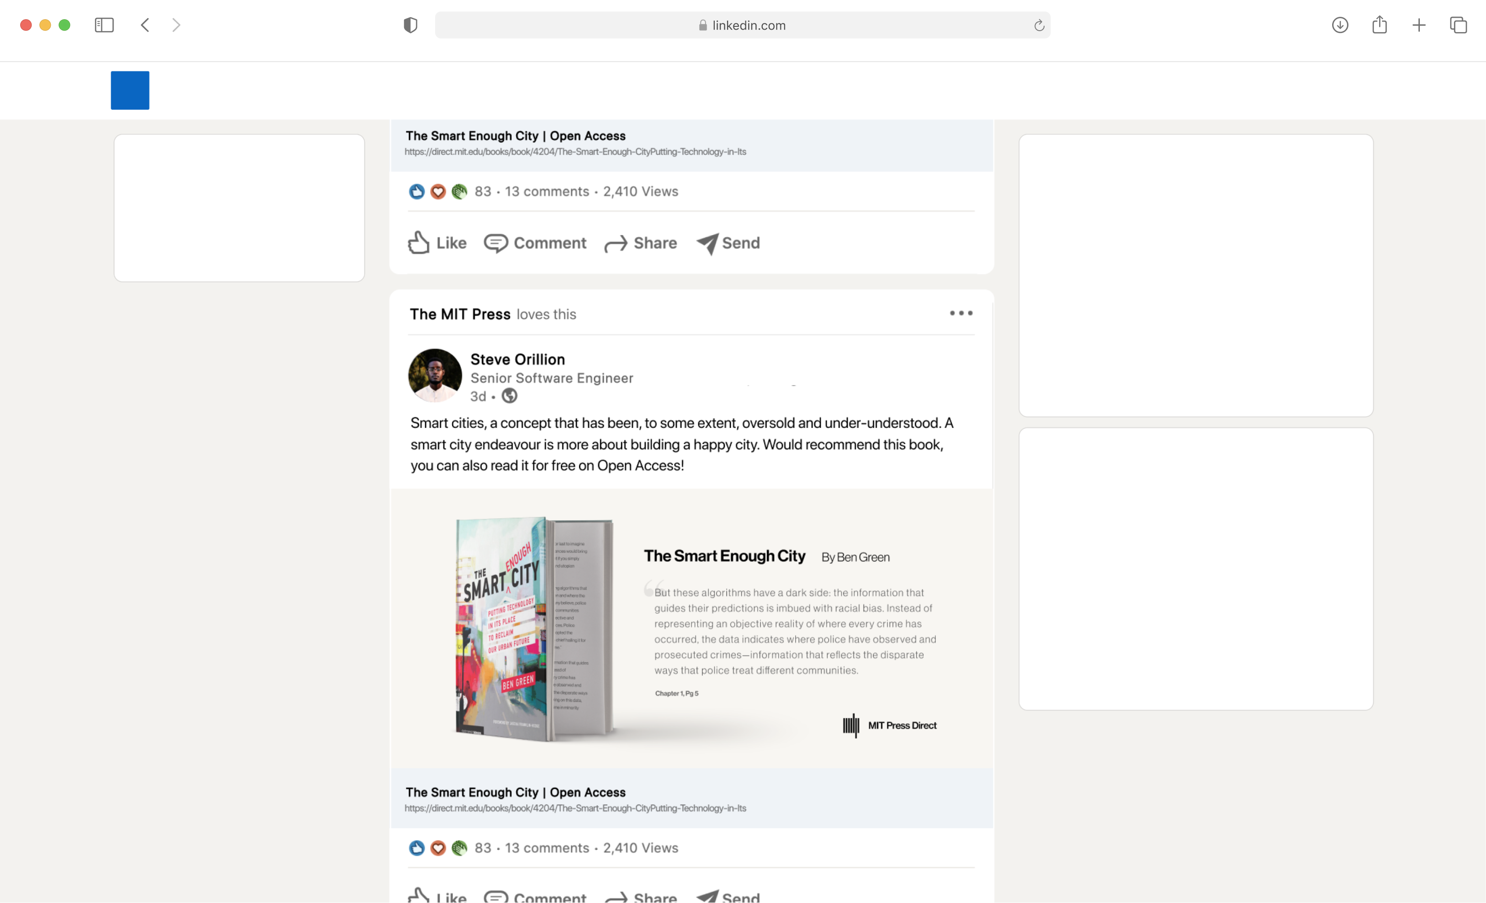Go back to the previous page
The height and width of the screenshot is (903, 1486).
click(145, 25)
